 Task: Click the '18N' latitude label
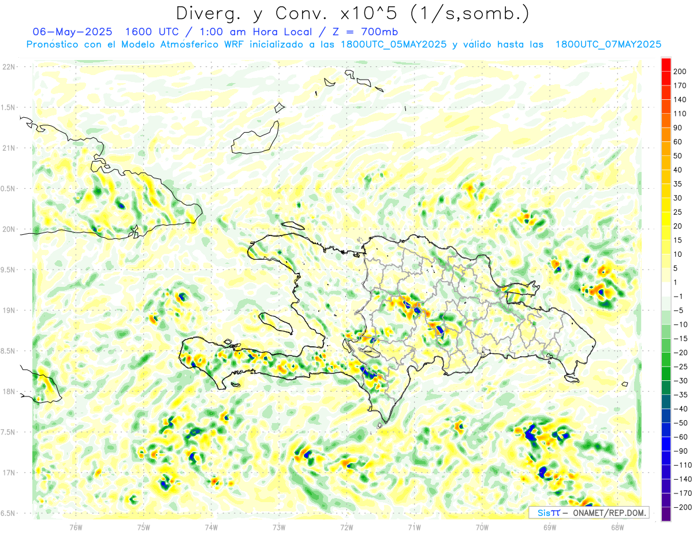click(8, 392)
